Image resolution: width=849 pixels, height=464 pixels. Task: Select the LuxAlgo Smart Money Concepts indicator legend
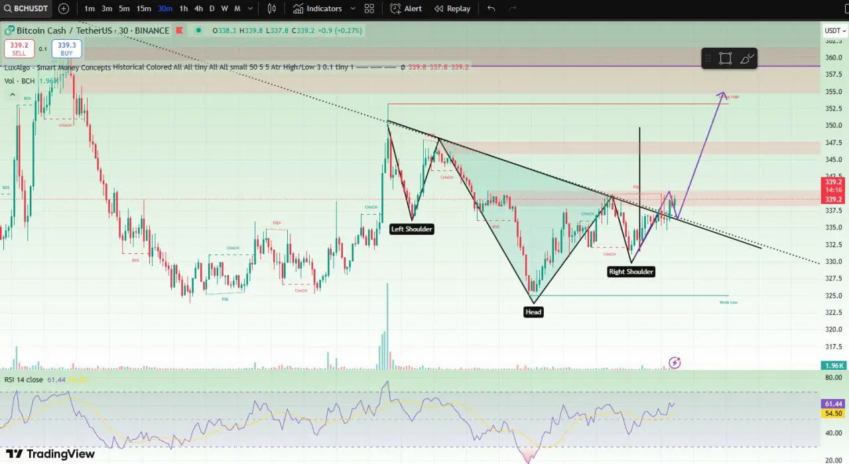click(x=179, y=67)
